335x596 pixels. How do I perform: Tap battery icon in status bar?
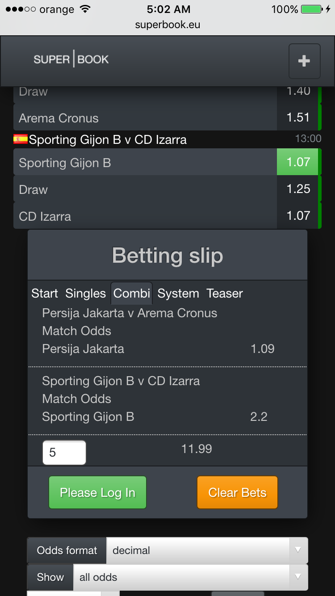tap(311, 9)
